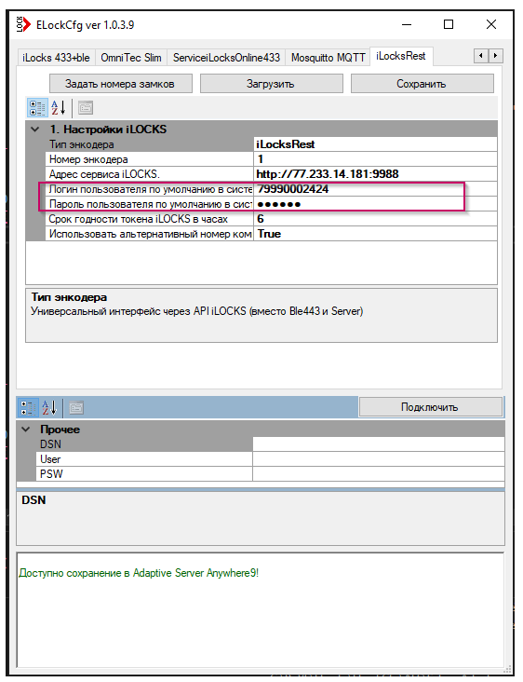
Task: Click the 'Подключить' button
Action: click(x=430, y=407)
